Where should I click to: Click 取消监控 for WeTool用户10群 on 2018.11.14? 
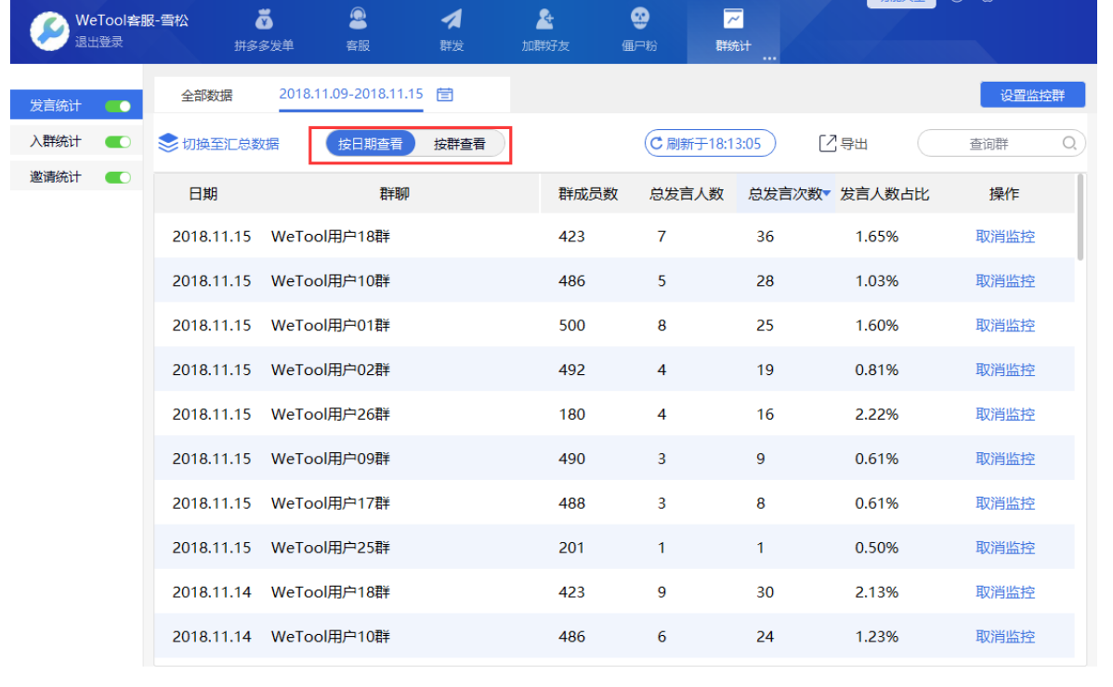tap(1005, 637)
